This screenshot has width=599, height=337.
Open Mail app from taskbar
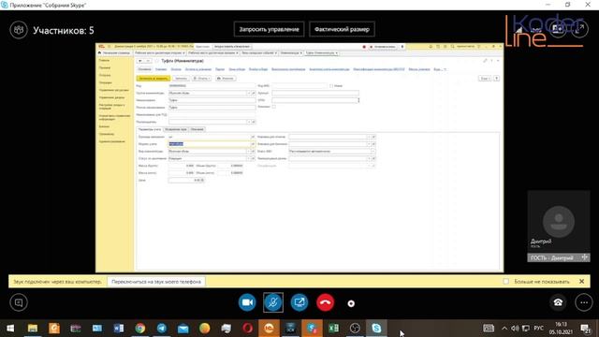tap(183, 329)
